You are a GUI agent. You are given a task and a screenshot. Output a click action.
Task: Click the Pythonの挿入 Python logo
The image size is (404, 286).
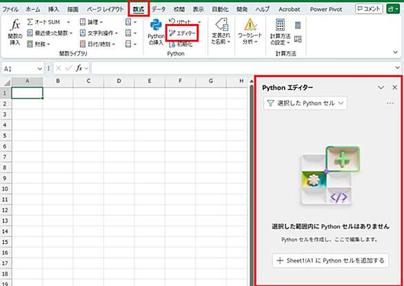point(156,25)
